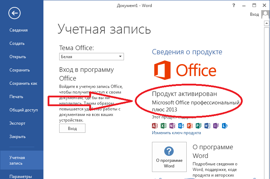Screen dimensions: 270x179
Task: Click the help question mark icon
Action: coord(234,5)
